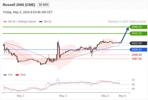Click the Russell 2000 (CME) chart title
Viewport: 148px width, 100px height.
point(19,5)
